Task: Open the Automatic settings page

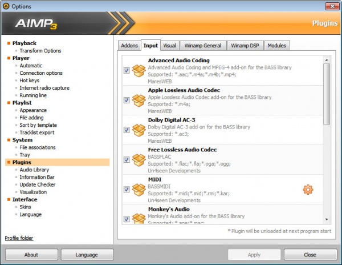Action: click(31, 66)
